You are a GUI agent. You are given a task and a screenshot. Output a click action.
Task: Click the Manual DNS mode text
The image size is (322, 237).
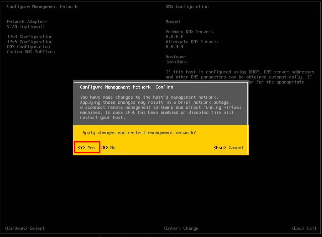pos(173,21)
